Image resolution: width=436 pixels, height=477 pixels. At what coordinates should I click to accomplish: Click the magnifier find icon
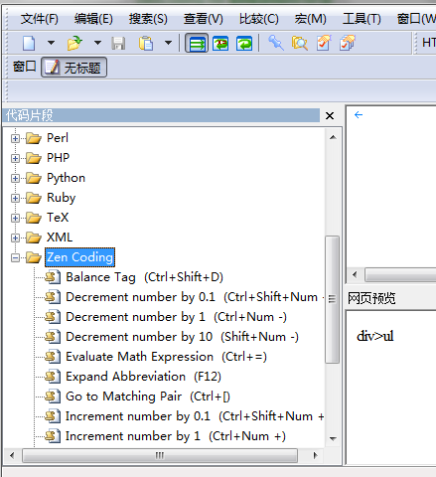300,43
